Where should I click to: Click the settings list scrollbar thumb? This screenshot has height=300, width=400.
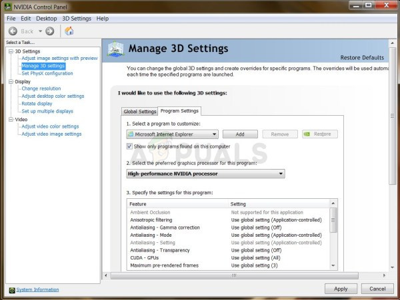click(x=333, y=220)
